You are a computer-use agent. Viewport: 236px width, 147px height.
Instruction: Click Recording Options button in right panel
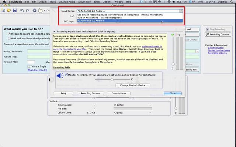tap(218, 35)
